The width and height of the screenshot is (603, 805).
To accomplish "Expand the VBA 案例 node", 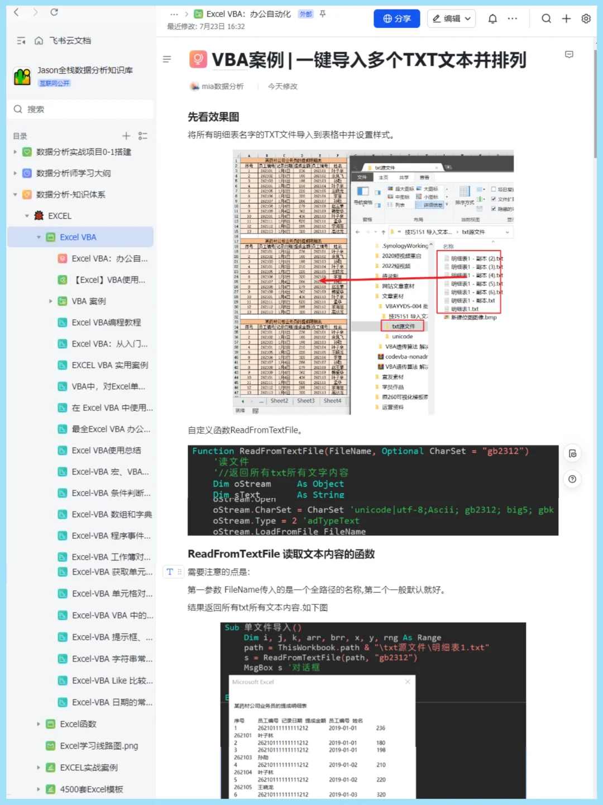I will pos(51,301).
